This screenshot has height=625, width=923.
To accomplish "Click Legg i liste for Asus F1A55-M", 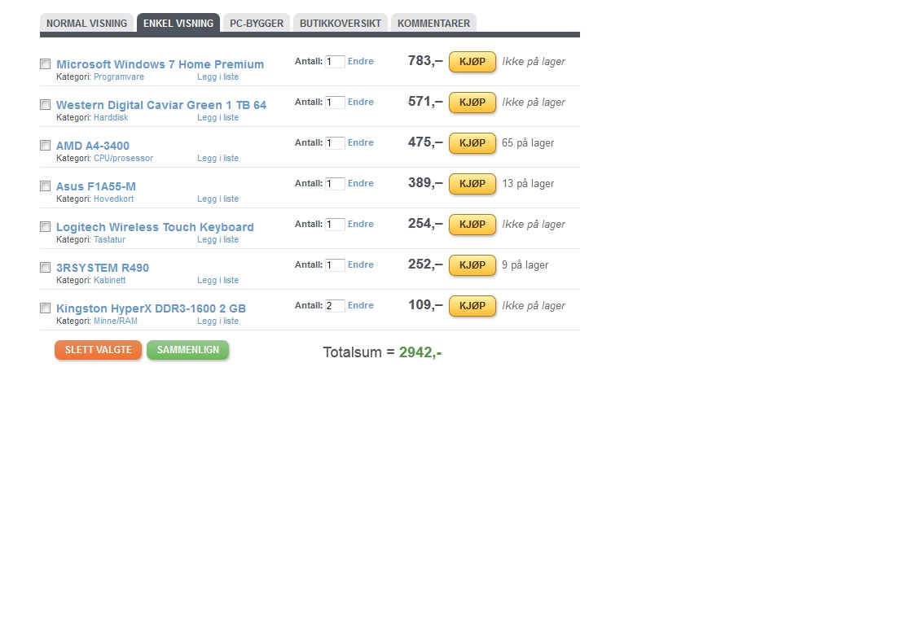I will coord(218,199).
